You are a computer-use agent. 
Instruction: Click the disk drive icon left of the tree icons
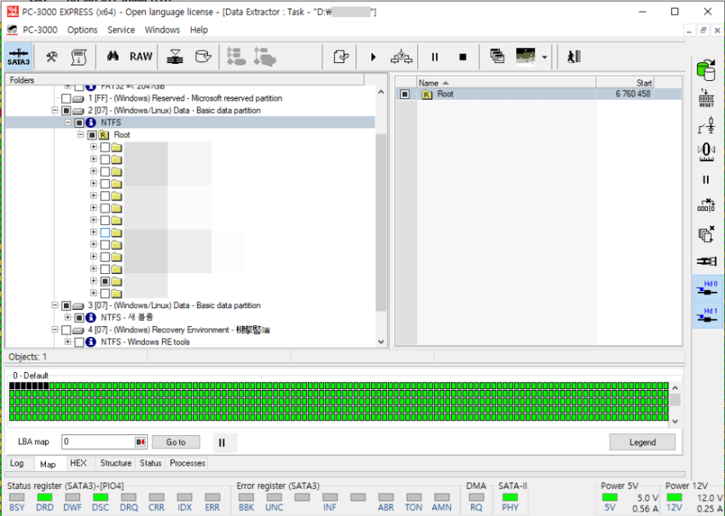pyautogui.click(x=203, y=56)
